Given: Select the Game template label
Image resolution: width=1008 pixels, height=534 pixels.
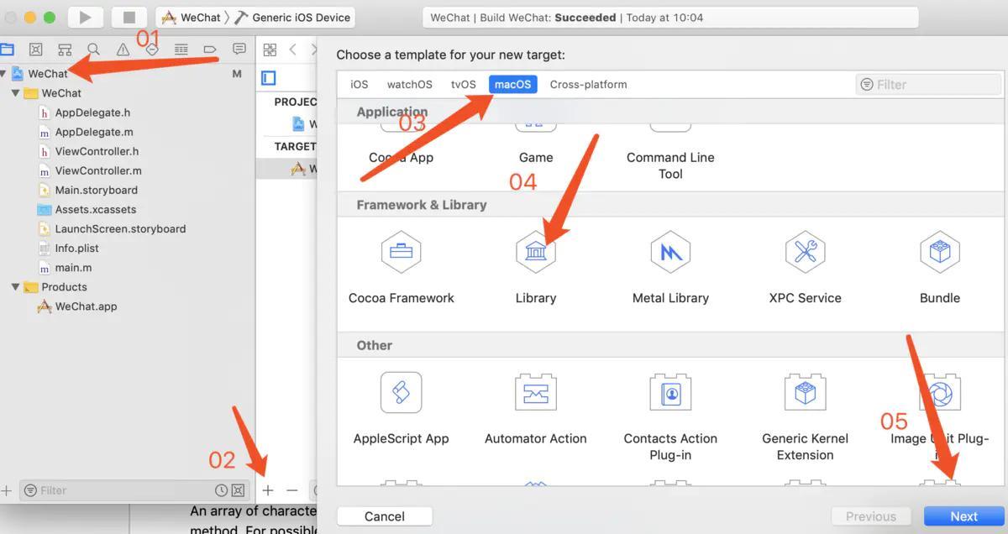Looking at the screenshot, I should pyautogui.click(x=536, y=157).
